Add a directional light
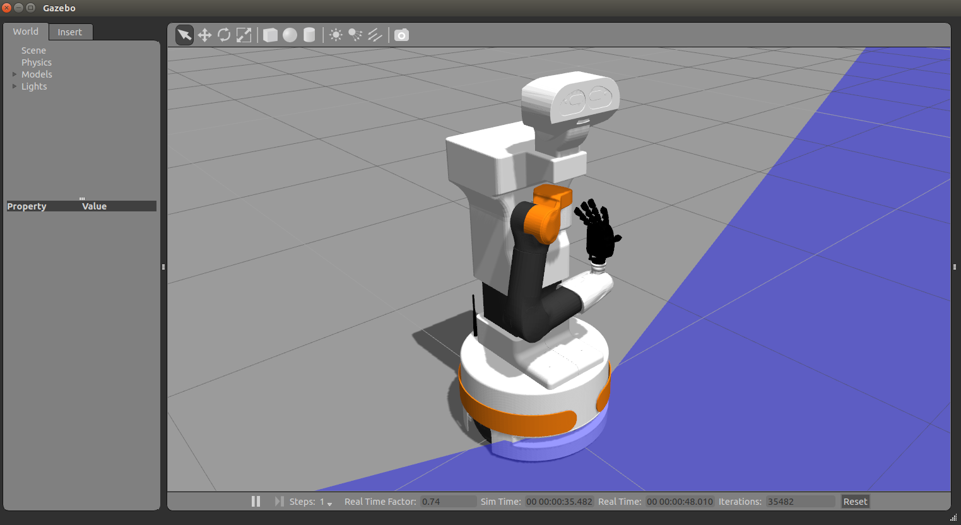961x525 pixels. point(375,35)
